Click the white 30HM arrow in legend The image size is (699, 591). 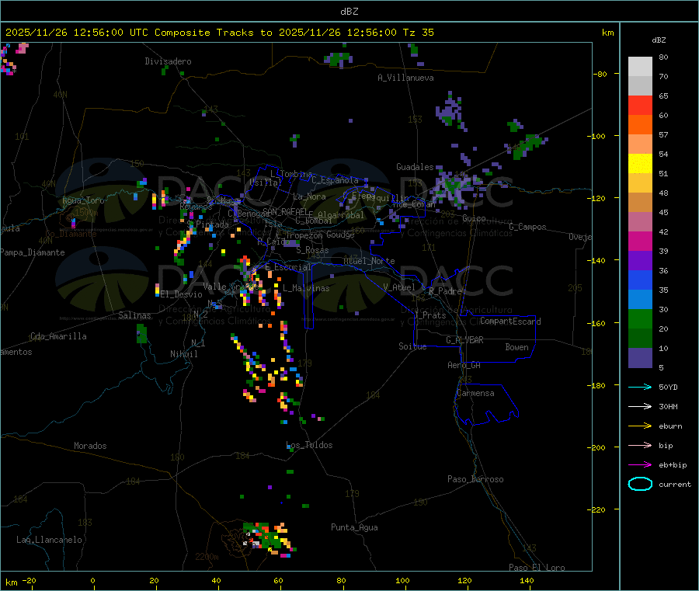[x=640, y=406]
